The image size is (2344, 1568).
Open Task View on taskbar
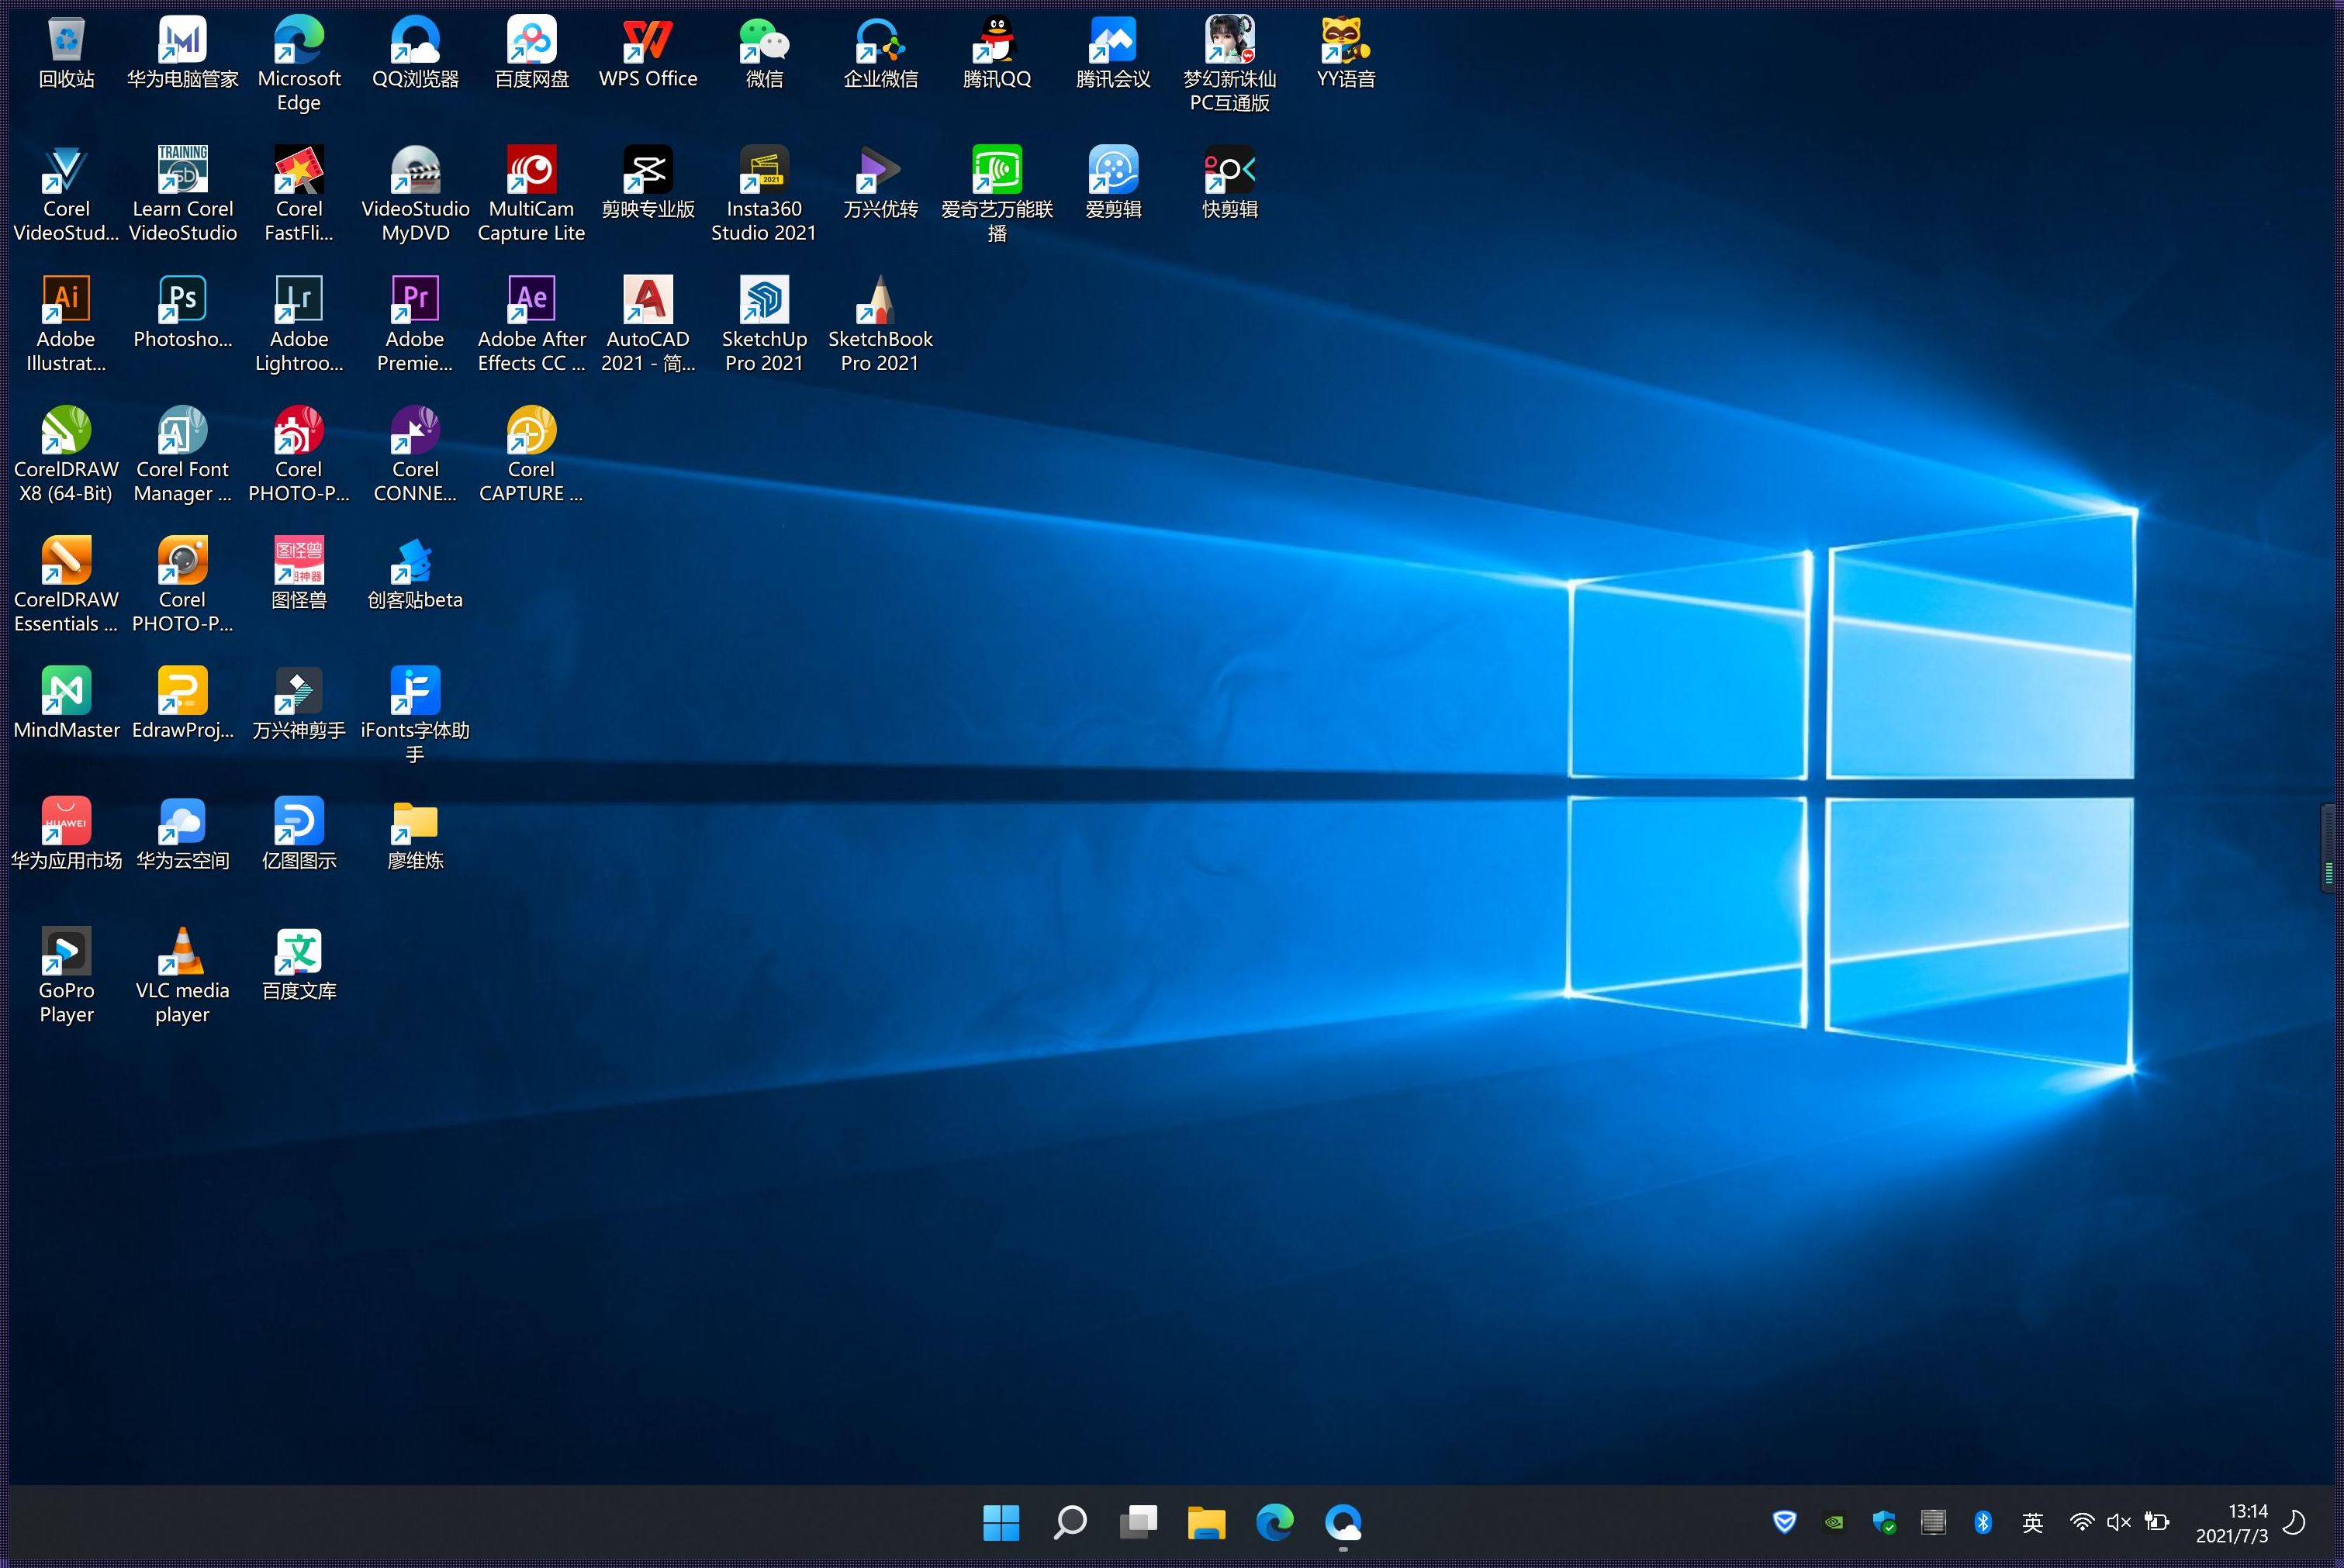coord(1138,1522)
